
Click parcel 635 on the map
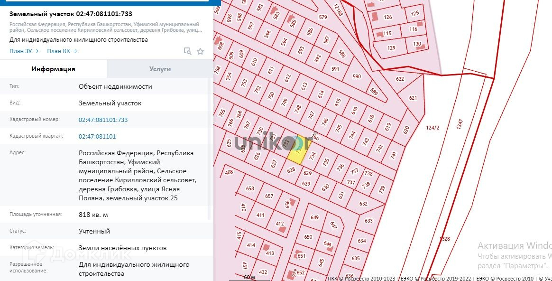(x=356, y=258)
